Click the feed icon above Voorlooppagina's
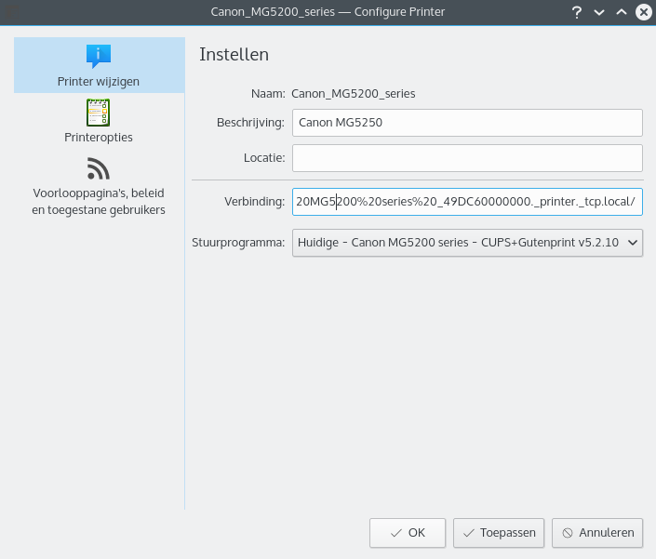Image resolution: width=656 pixels, height=559 pixels. tap(99, 168)
